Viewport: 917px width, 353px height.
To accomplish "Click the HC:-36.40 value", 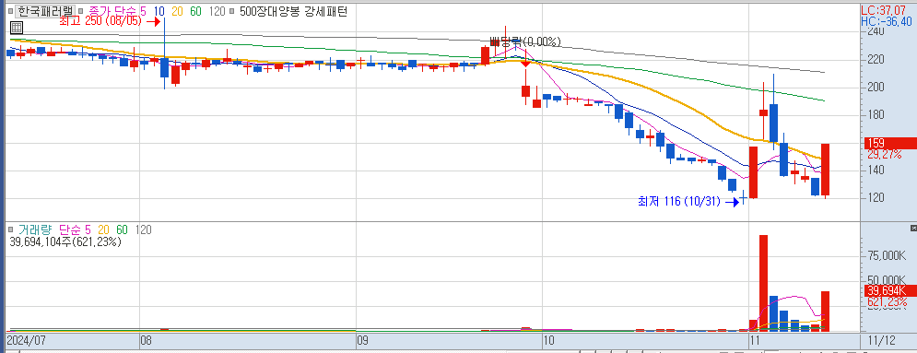I will pyautogui.click(x=888, y=21).
